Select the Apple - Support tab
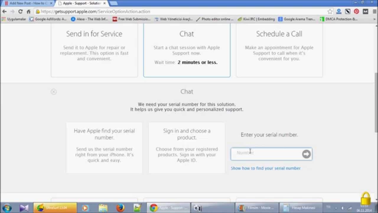Image resolution: width=378 pixels, height=213 pixels. click(82, 3)
